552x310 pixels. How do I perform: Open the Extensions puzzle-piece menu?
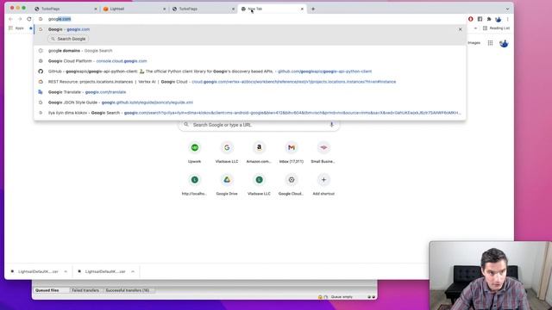(x=489, y=19)
